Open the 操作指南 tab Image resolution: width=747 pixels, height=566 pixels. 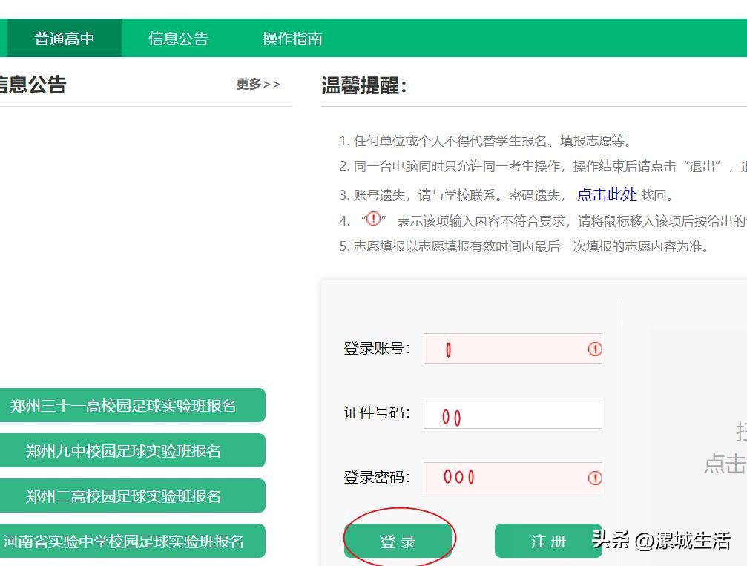(292, 39)
